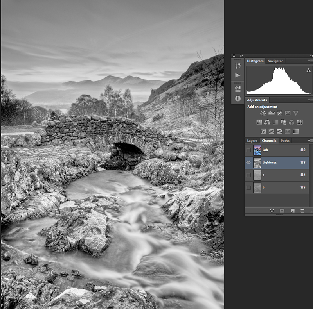Collapse the main panel dock to icons
313x309 pixels.
click(311, 56)
